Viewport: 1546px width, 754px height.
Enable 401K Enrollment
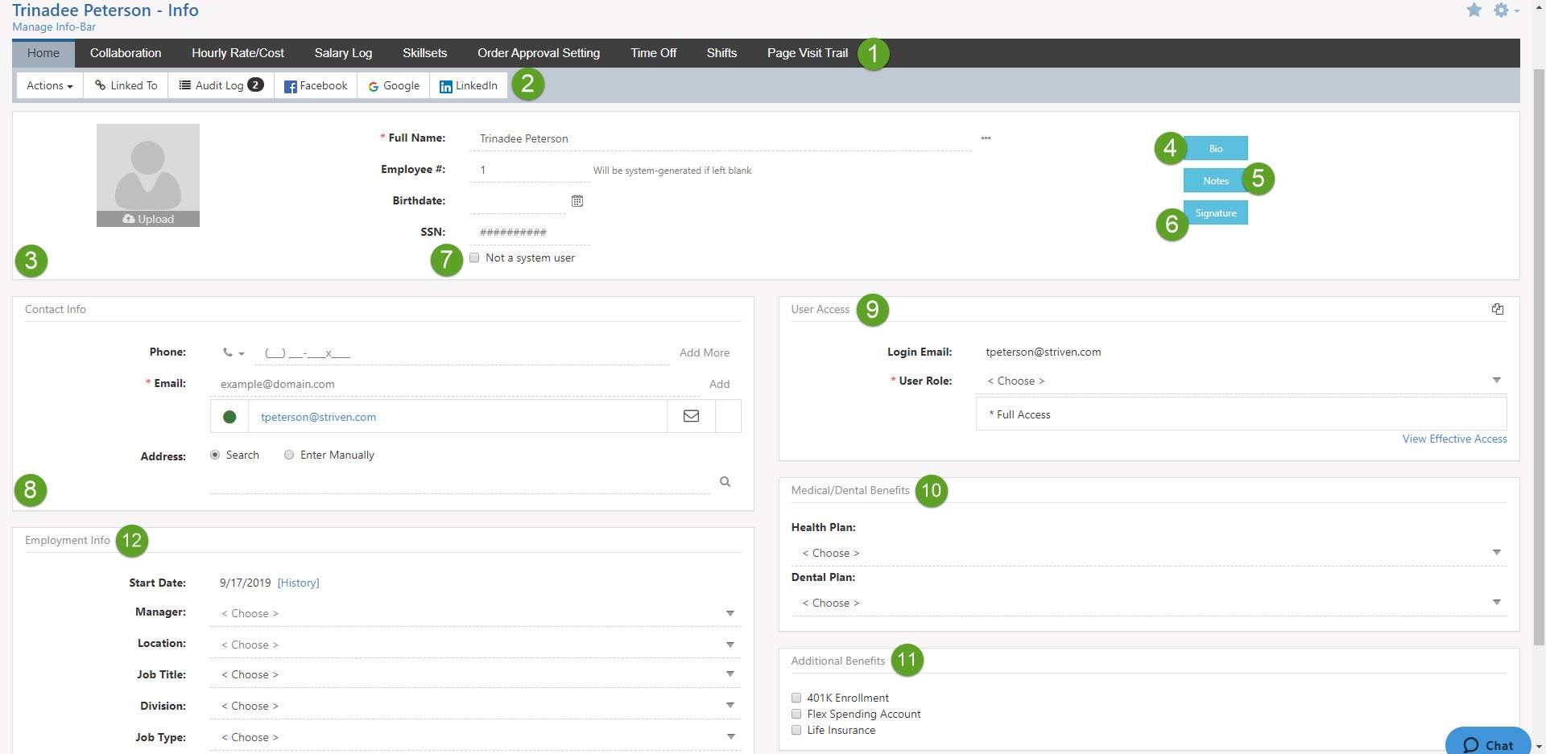click(x=796, y=698)
